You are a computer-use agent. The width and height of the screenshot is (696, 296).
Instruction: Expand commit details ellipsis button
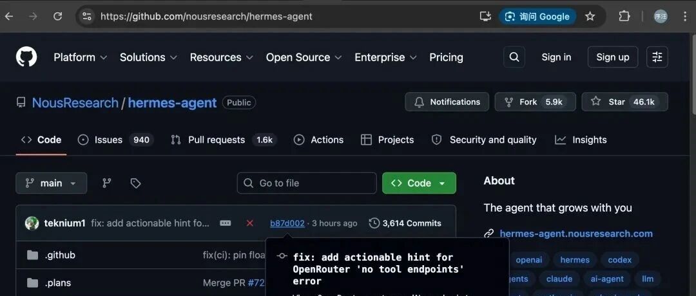(x=226, y=223)
